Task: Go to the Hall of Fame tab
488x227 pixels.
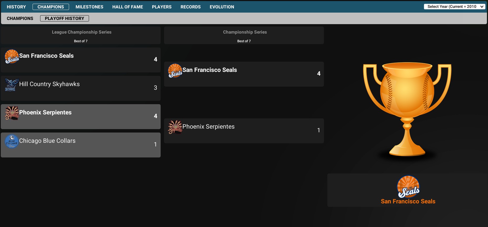Action: coord(128,7)
